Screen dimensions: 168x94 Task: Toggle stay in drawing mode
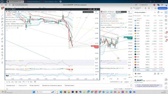point(2,49)
